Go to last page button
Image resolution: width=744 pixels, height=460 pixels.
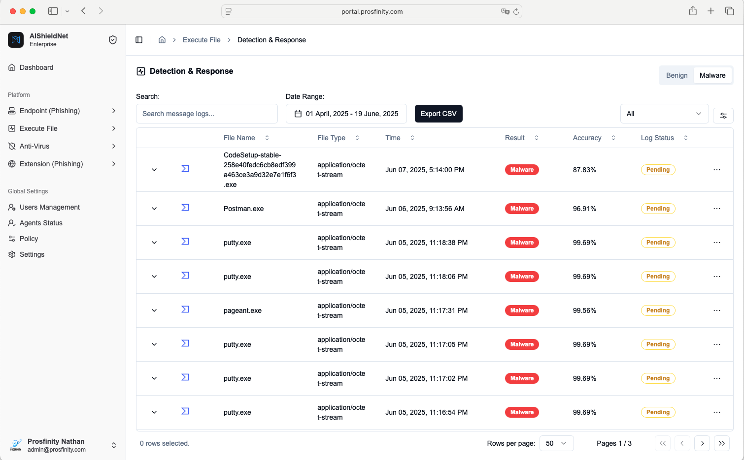[x=722, y=443]
